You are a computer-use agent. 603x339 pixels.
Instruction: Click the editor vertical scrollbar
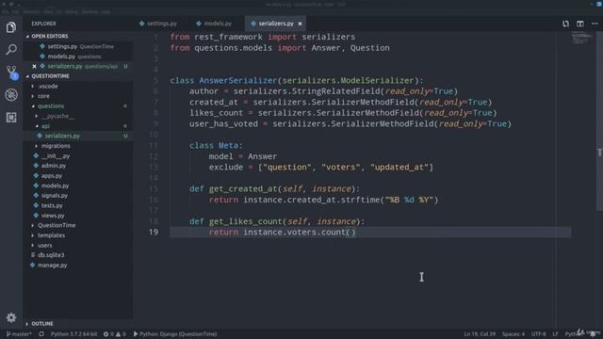599,121
